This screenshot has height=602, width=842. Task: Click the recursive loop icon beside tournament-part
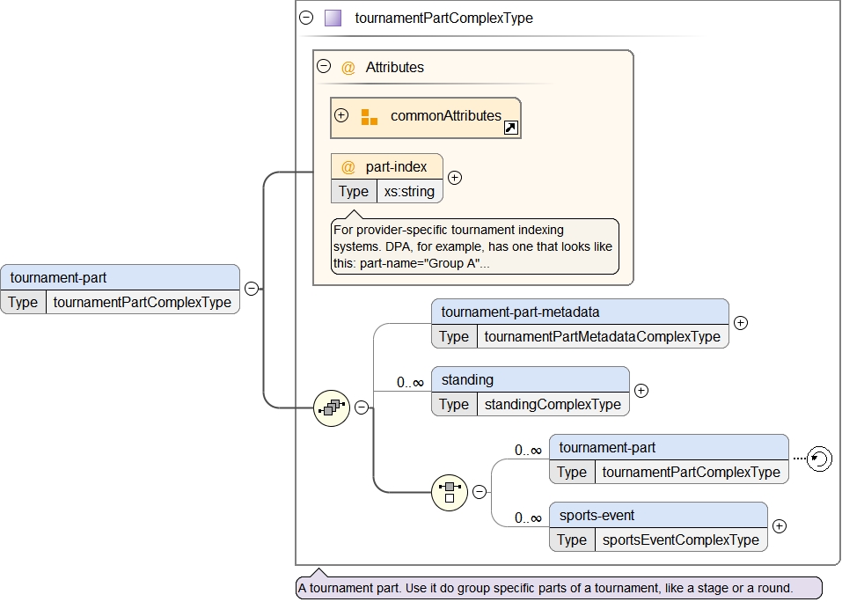click(x=819, y=459)
